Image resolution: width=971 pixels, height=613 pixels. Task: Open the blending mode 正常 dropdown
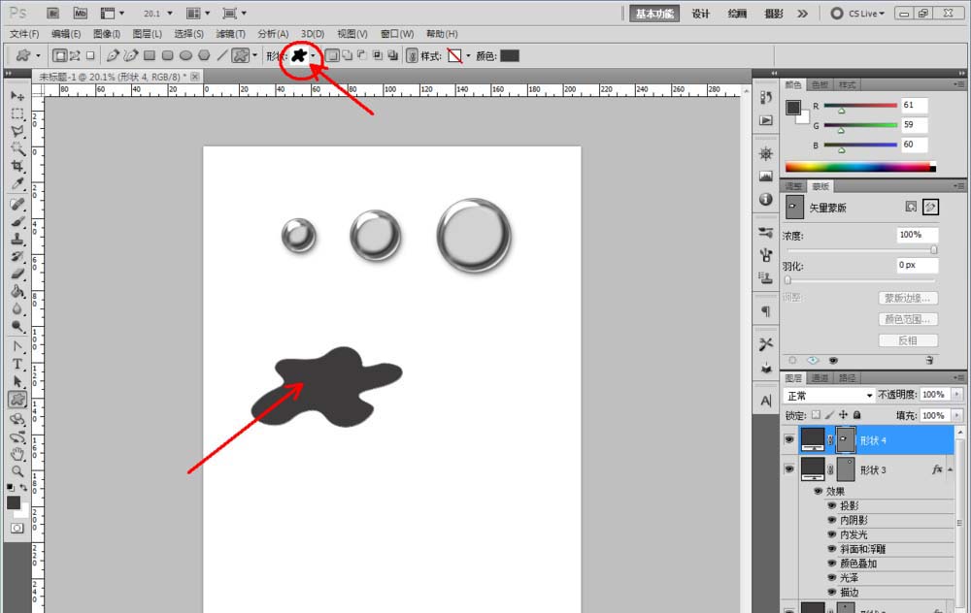click(828, 396)
